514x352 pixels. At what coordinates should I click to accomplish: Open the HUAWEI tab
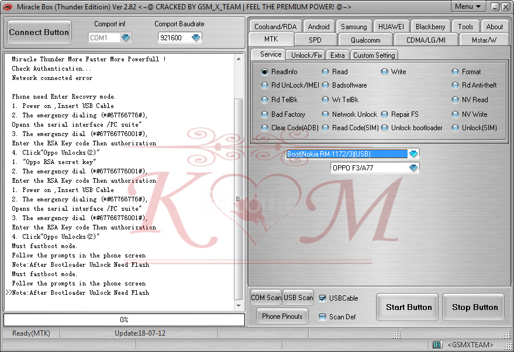[x=391, y=26]
